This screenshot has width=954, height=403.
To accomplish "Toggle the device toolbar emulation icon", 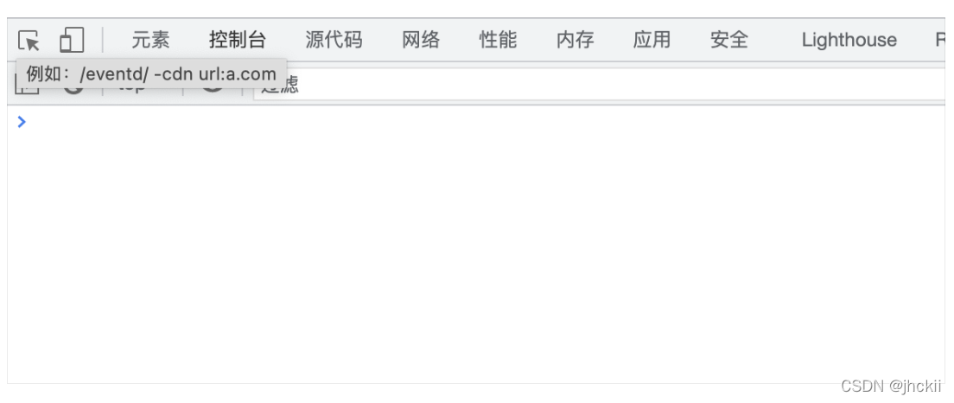I will click(71, 40).
